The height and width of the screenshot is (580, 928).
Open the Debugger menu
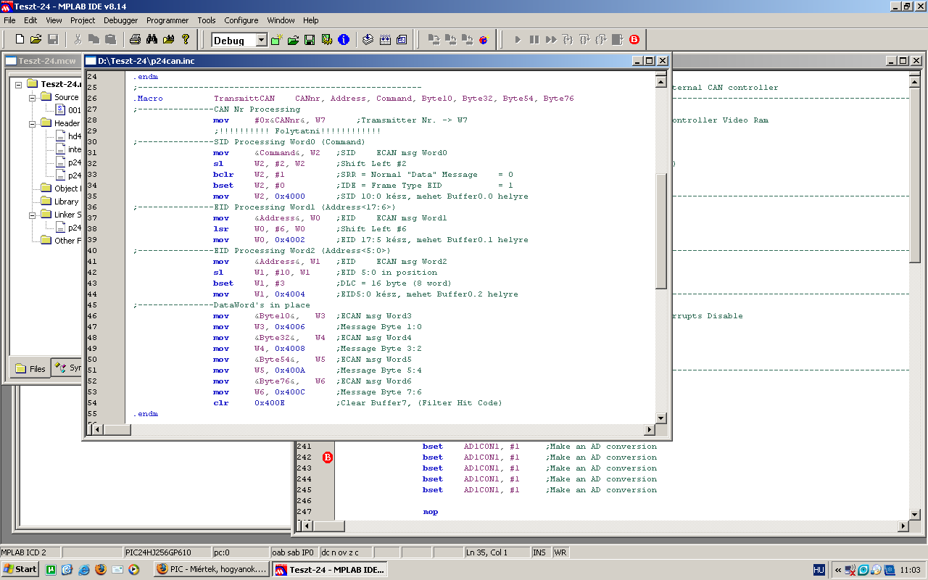[x=120, y=20]
